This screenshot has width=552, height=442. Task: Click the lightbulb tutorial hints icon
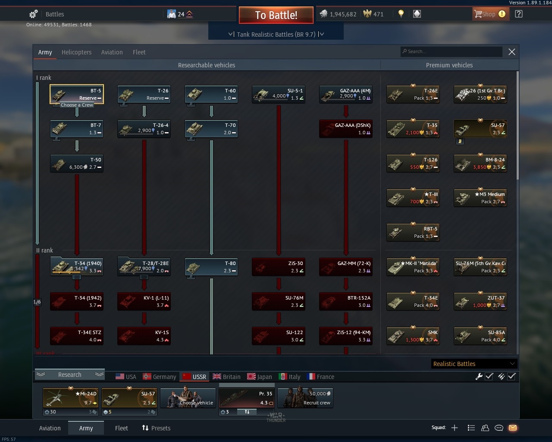pos(401,14)
